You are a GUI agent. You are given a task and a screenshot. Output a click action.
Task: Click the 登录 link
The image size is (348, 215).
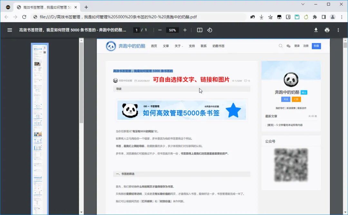click(x=297, y=46)
